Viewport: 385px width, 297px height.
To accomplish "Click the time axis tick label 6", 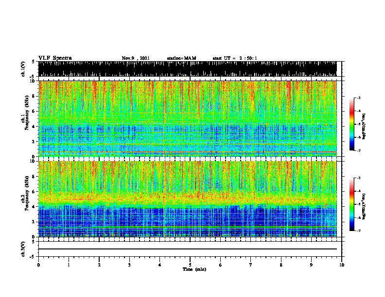I will click(221, 265).
